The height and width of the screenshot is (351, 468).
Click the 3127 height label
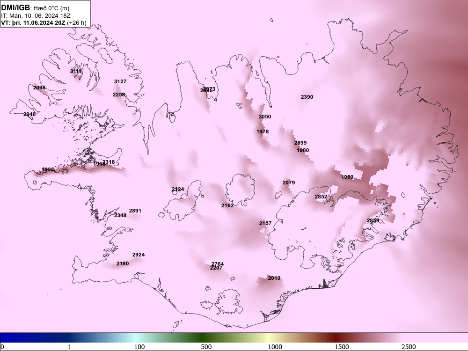pyautogui.click(x=120, y=81)
